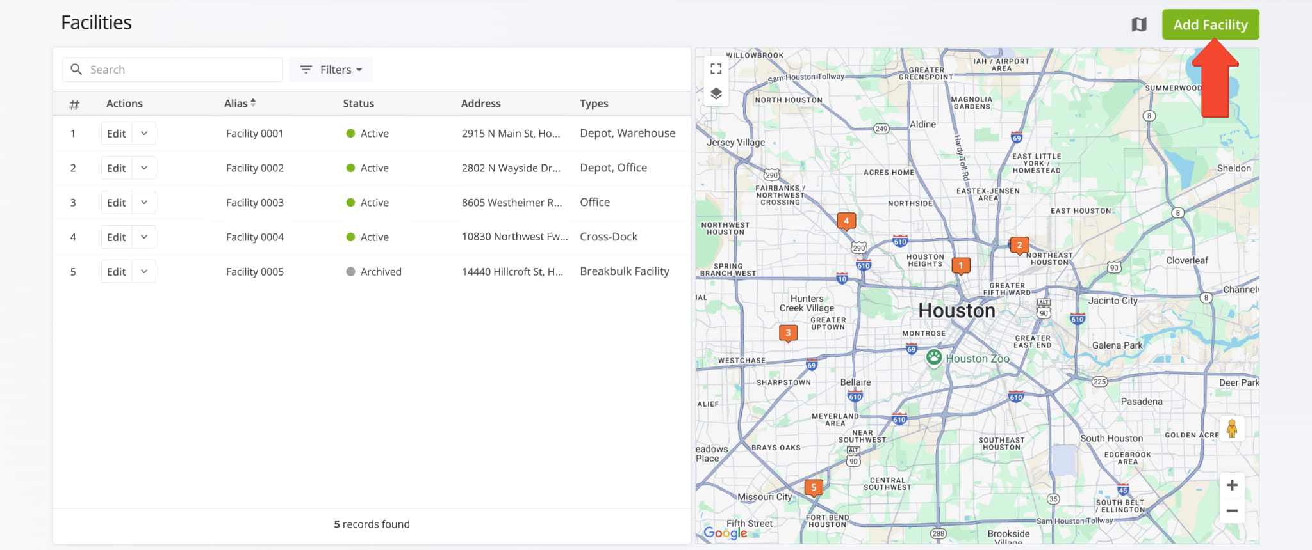Click Edit for Facility 0002
Screen dimensions: 1312x550
pos(117,168)
